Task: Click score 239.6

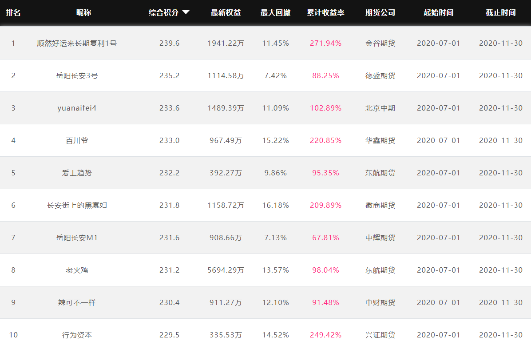Action: tap(169, 44)
